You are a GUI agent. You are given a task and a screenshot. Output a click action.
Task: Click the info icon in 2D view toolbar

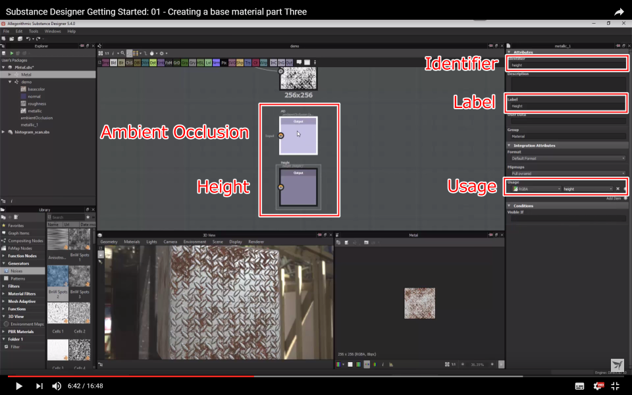(383, 364)
